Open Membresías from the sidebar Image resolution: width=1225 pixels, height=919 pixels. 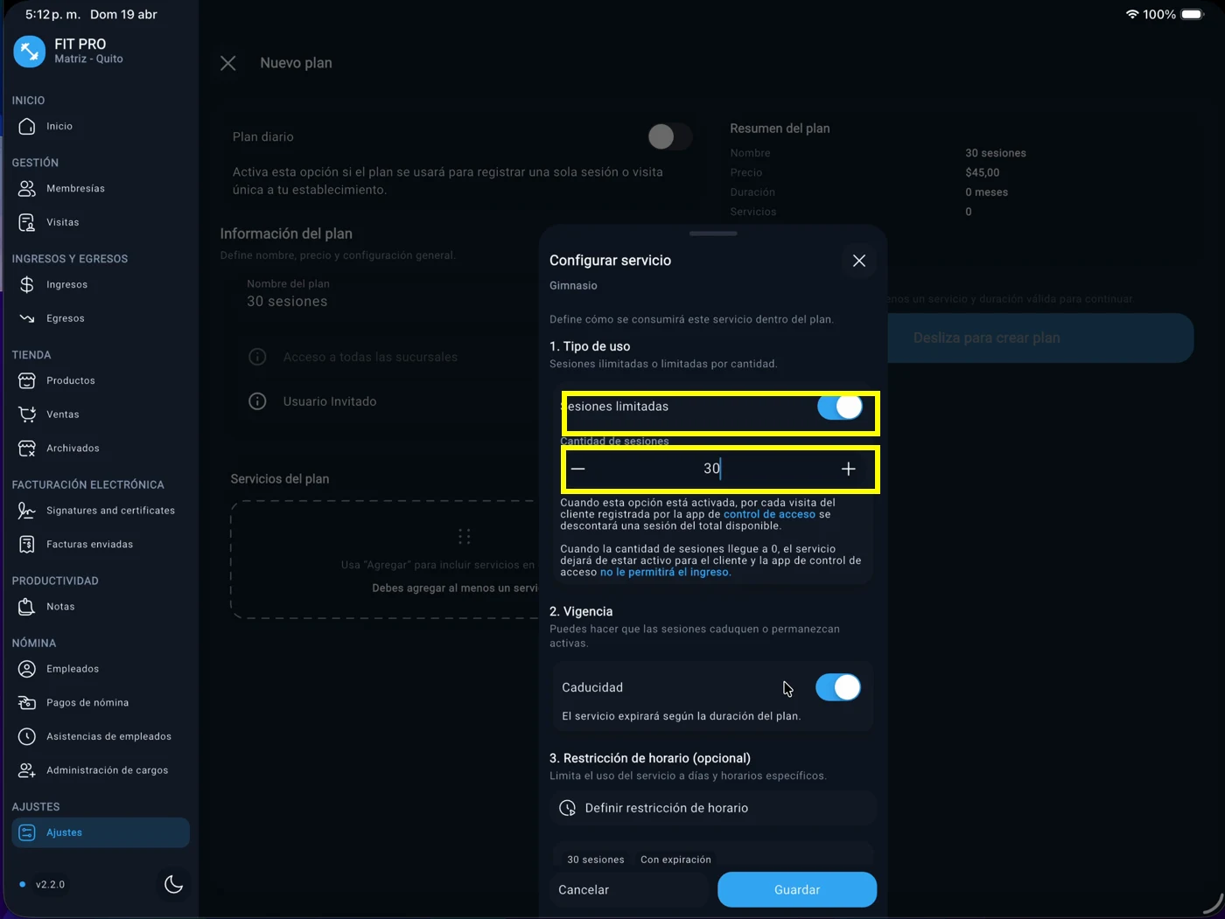click(x=75, y=188)
